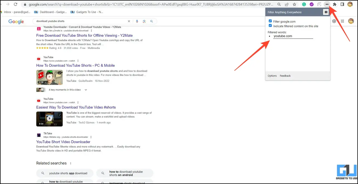Reload the page
Viewport: 358px width, 184px height.
[15, 4]
